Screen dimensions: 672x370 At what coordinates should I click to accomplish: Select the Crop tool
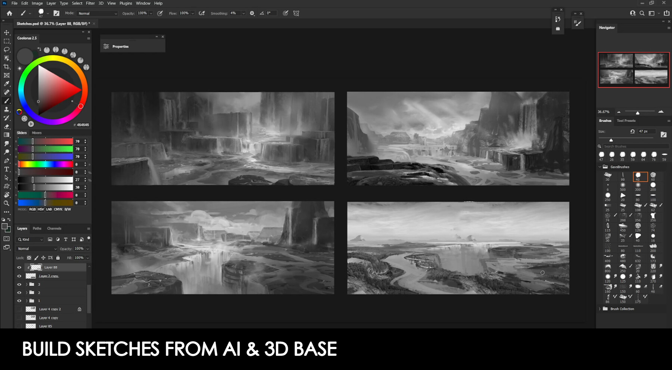click(x=6, y=66)
